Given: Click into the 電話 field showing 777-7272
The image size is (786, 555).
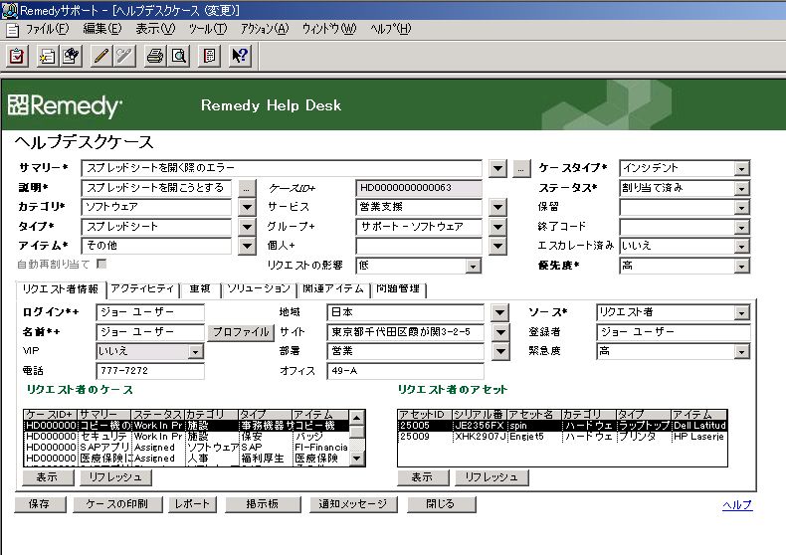Looking at the screenshot, I should tap(150, 371).
